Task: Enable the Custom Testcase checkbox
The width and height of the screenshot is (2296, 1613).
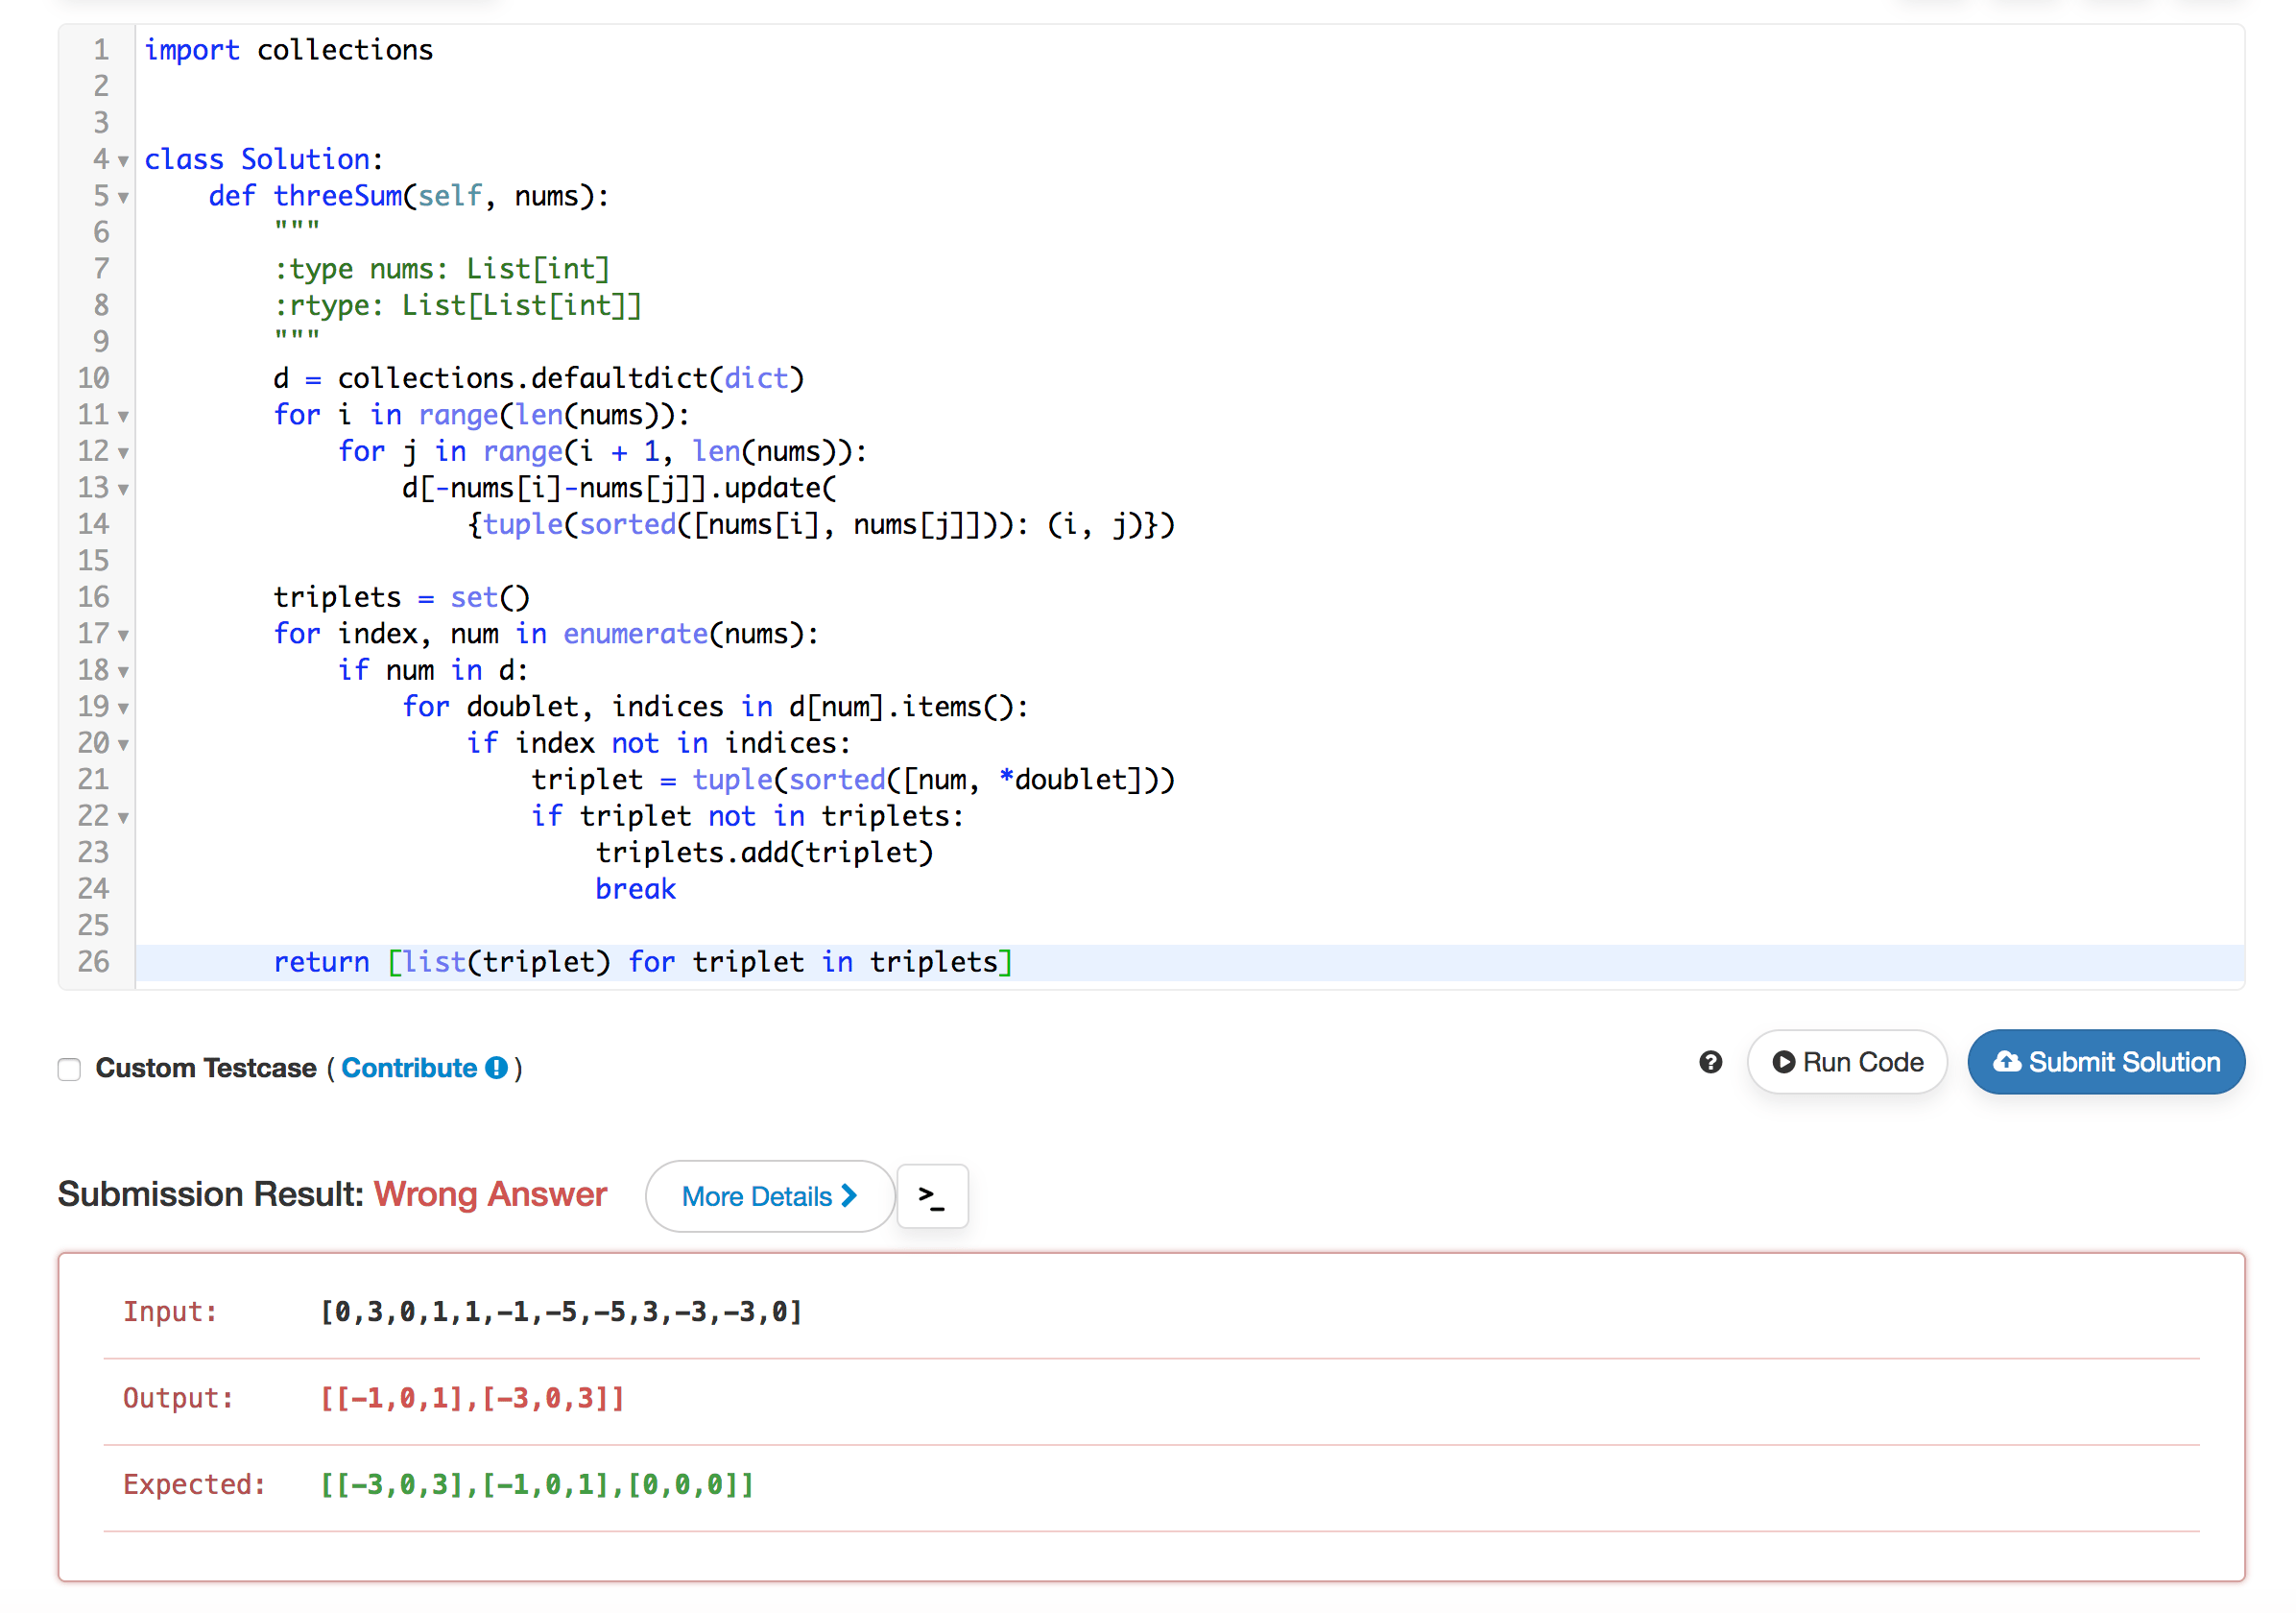Action: (x=68, y=1070)
